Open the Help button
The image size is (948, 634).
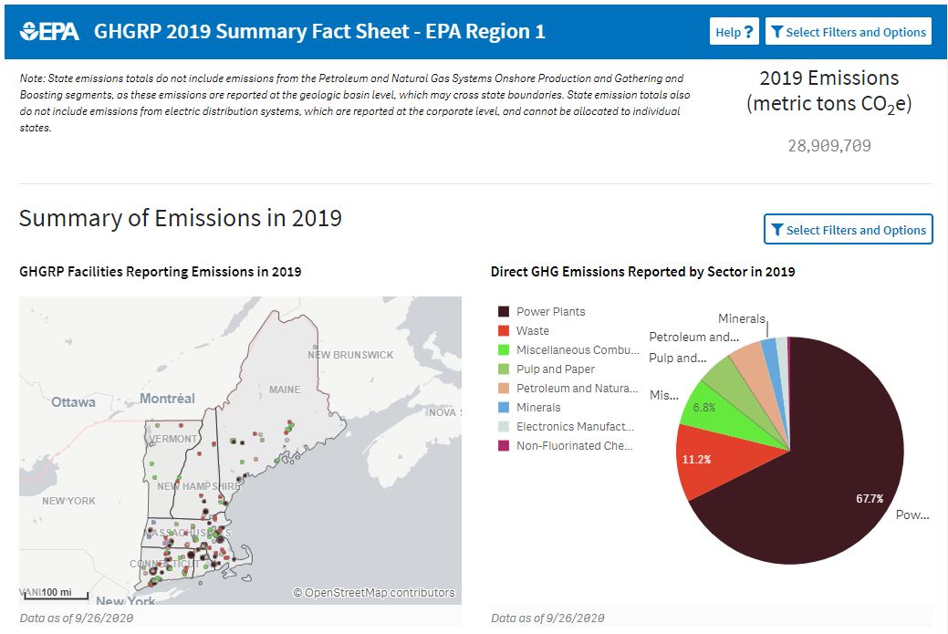click(734, 32)
